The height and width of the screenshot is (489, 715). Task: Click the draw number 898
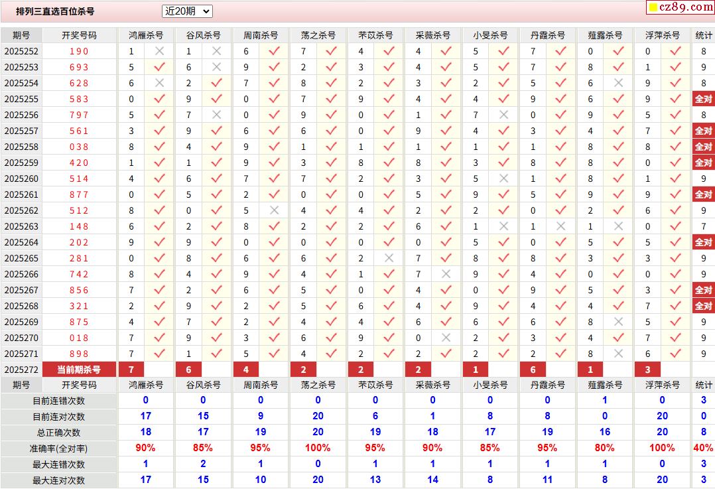(x=79, y=354)
